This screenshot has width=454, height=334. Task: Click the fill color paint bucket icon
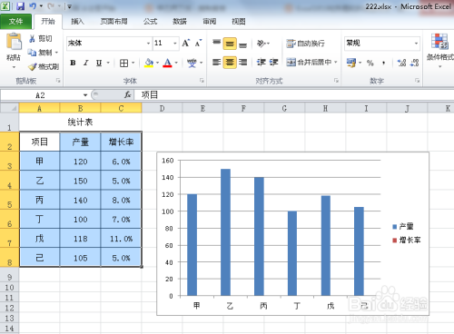[149, 63]
